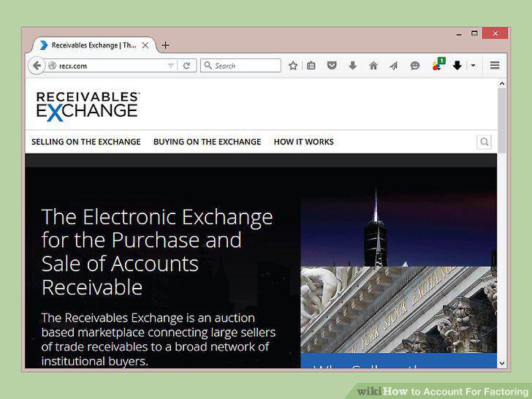This screenshot has width=532, height=399.
Task: Click the colorful extension icon with badge
Action: [x=438, y=64]
